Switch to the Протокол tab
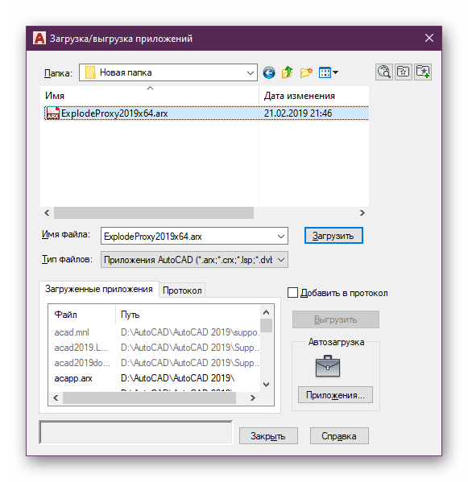 182,290
